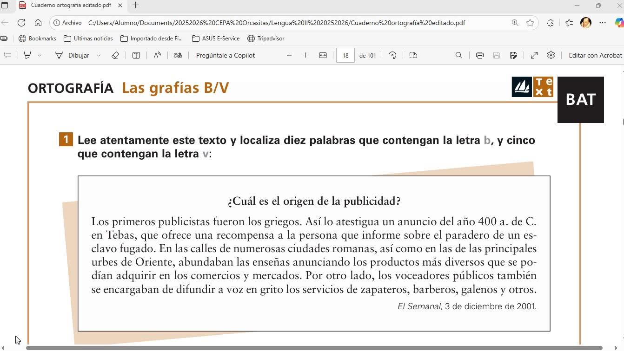Print the PDF document
The image size is (624, 351).
click(x=480, y=55)
